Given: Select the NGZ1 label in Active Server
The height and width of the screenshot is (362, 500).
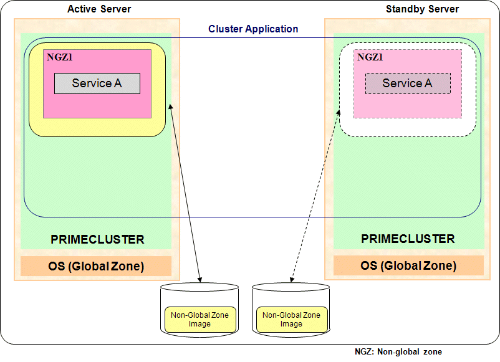Looking at the screenshot, I should pyautogui.click(x=60, y=57).
